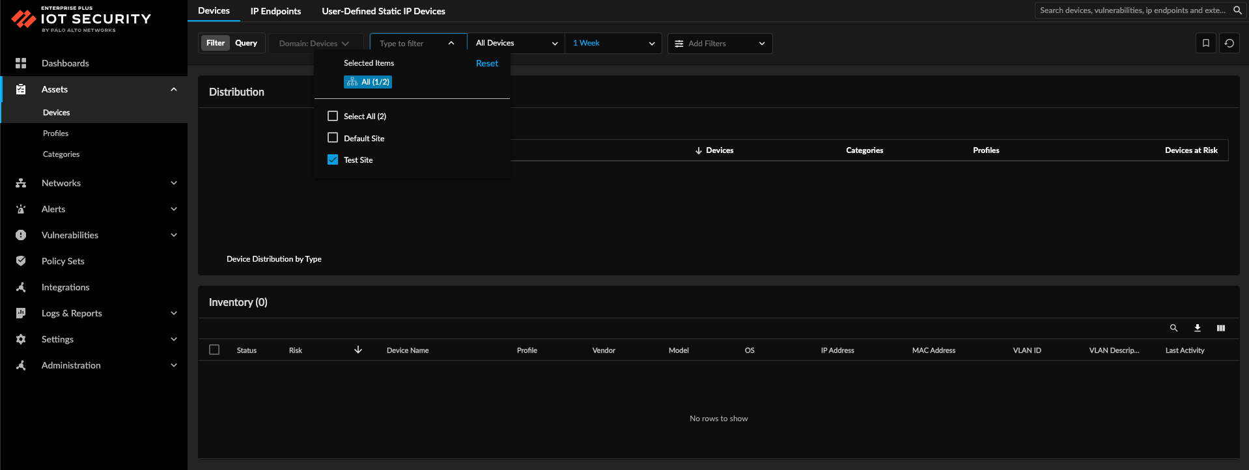
Task: Switch to Filter mode toggle
Action: point(215,43)
